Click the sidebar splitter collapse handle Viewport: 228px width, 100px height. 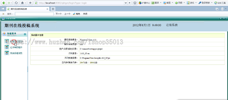pyautogui.click(x=28, y=69)
